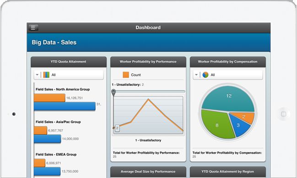Click the North America orange bar 16,126,751
This screenshot has height=178, width=297.
49,98
